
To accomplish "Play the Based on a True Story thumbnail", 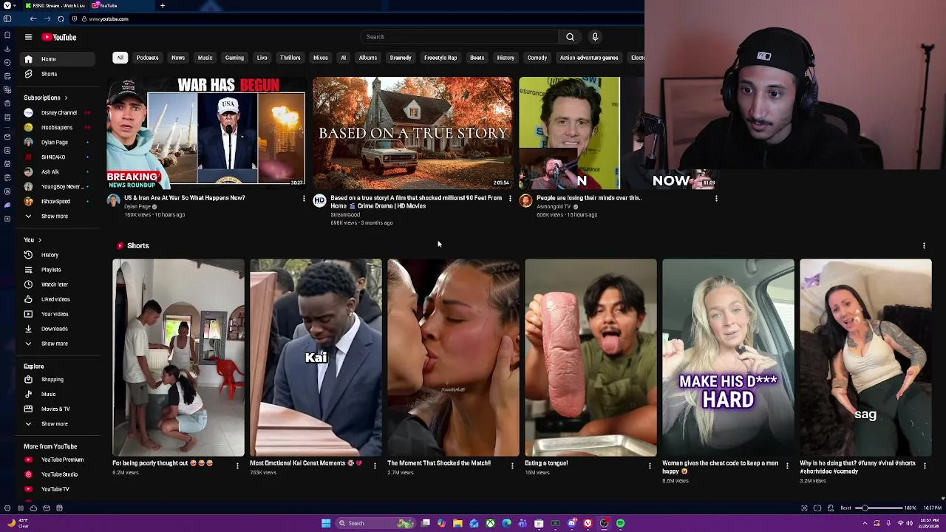I will point(412,132).
